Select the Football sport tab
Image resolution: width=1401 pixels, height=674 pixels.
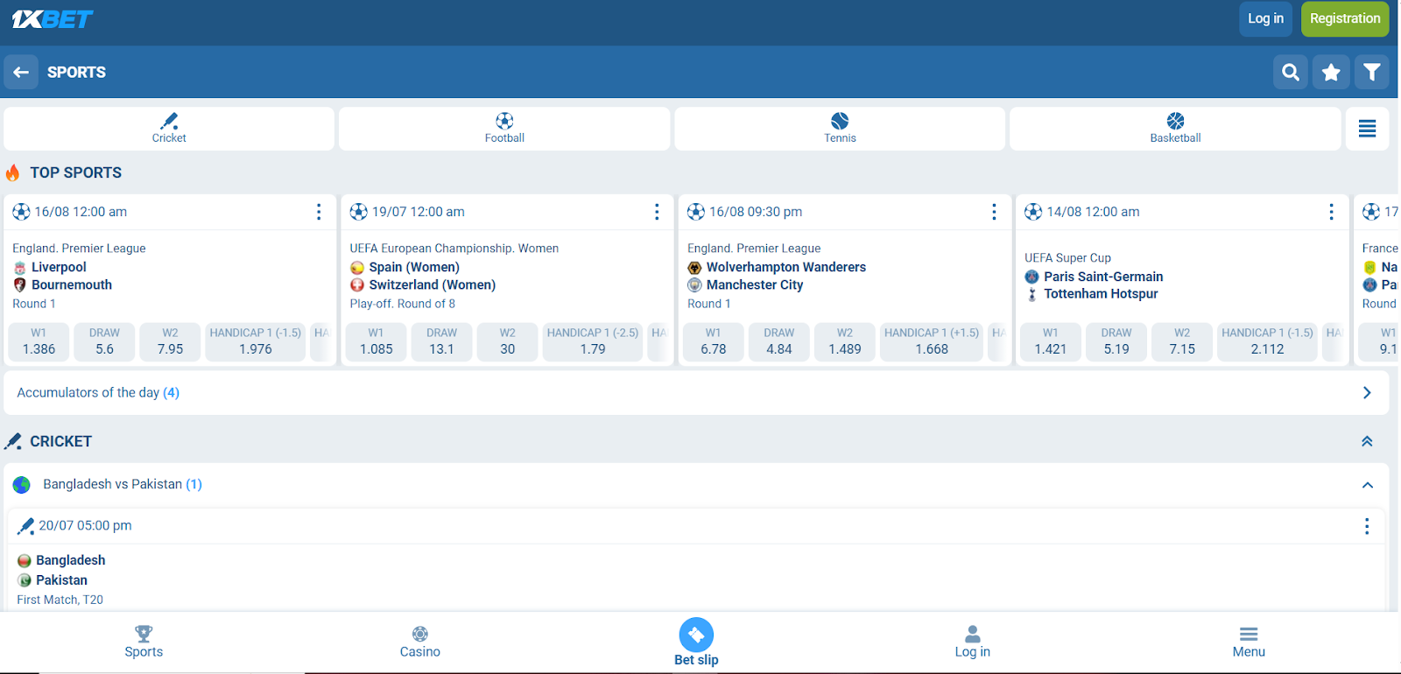504,128
